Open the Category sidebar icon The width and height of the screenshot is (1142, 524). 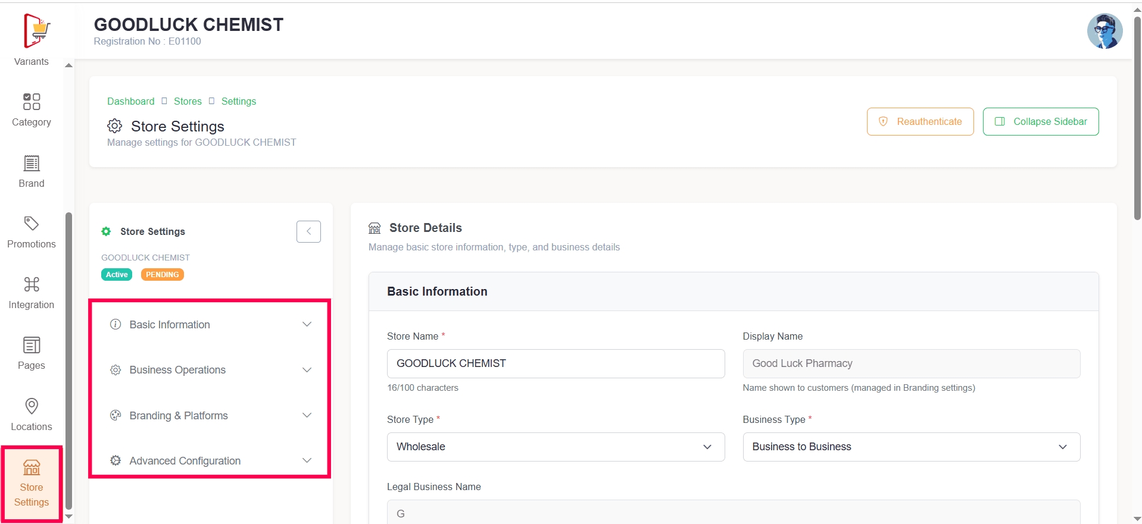pos(32,102)
